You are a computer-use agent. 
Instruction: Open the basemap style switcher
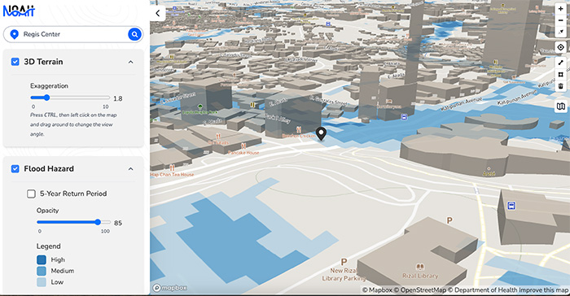(560, 107)
